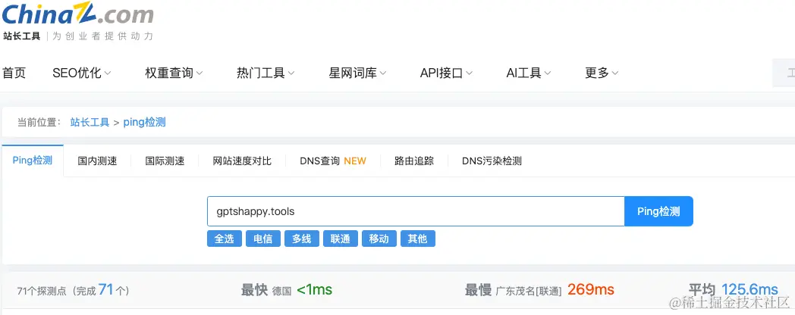Click the gptshappy.tools domain input field
Screen dimensions: 795x315
tap(416, 211)
